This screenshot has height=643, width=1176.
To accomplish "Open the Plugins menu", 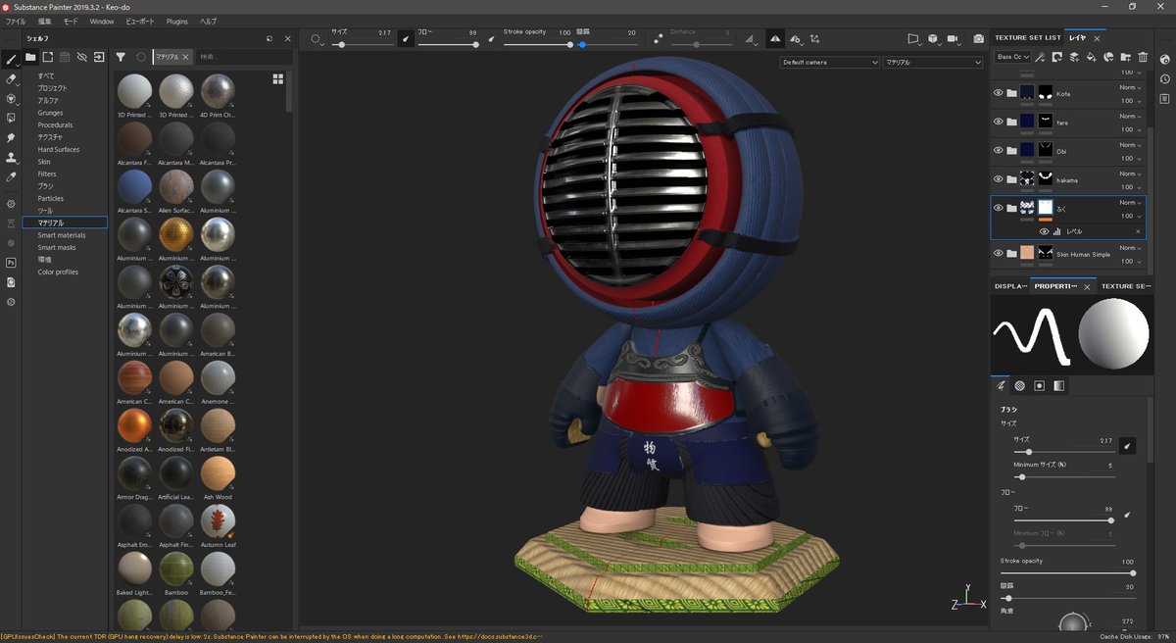I will pyautogui.click(x=177, y=21).
